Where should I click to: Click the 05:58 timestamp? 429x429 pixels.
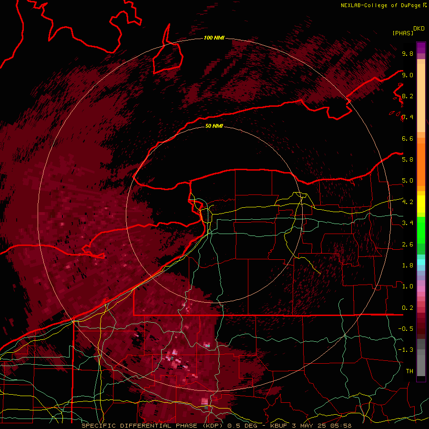[342, 426]
